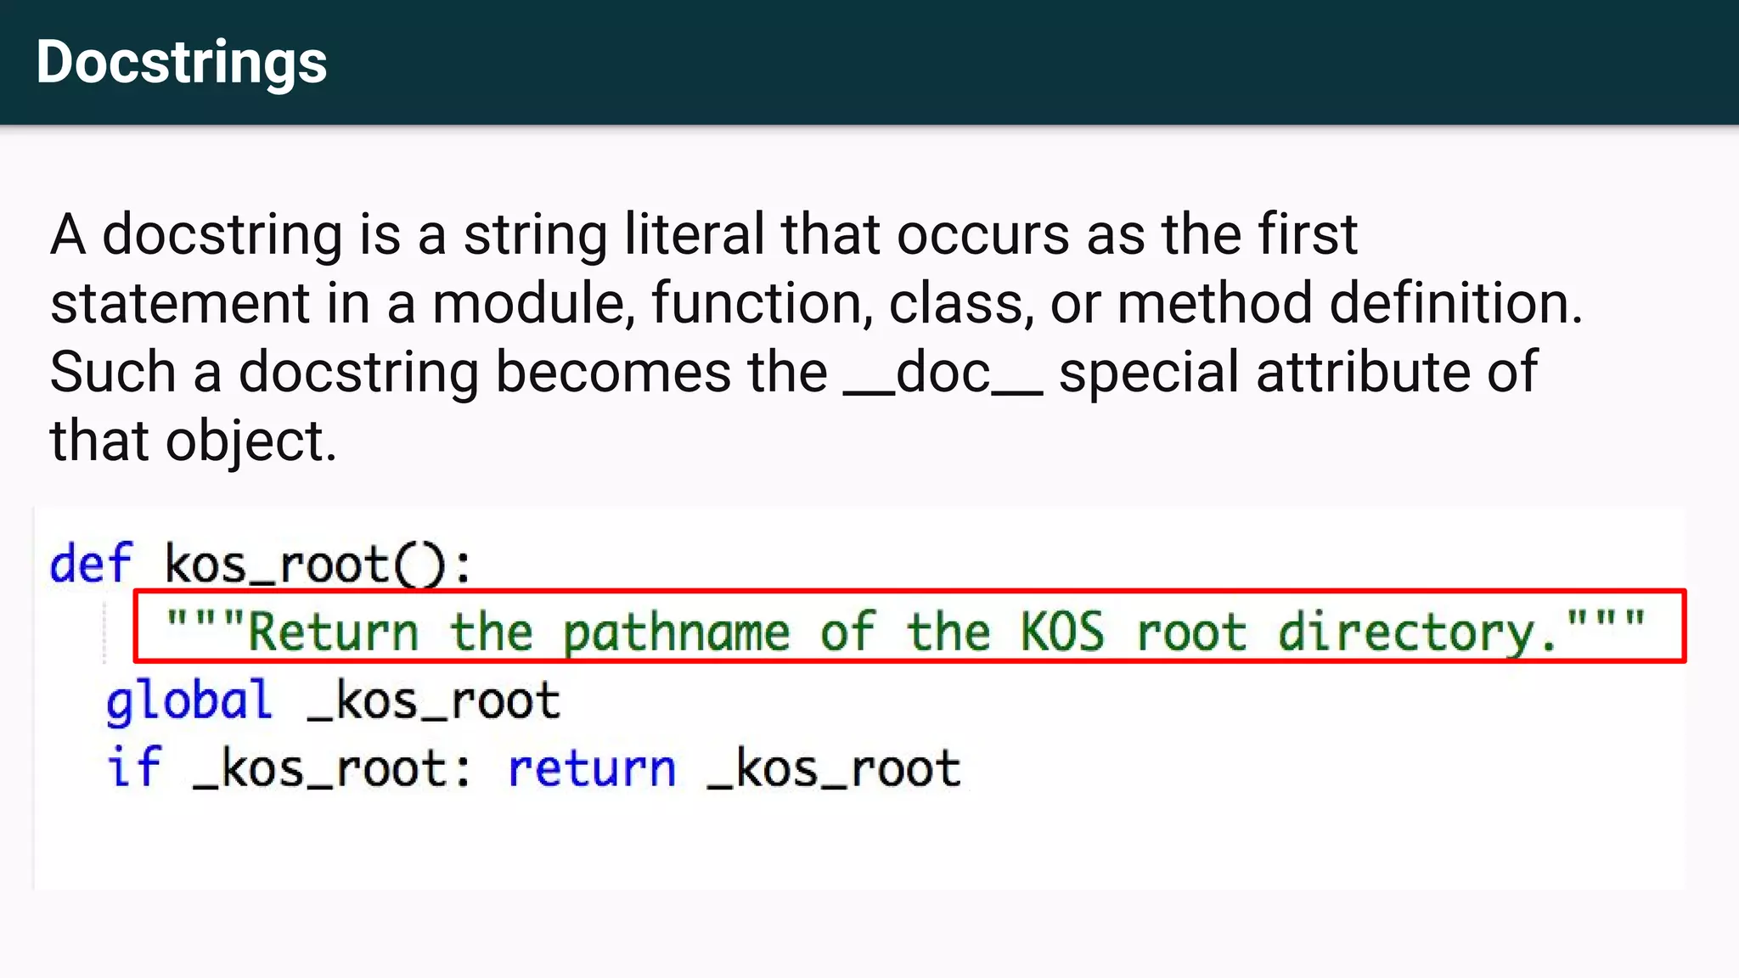Click the sentence starting 'A docstring is a string literal'
1739x978 pixels.
click(x=816, y=268)
